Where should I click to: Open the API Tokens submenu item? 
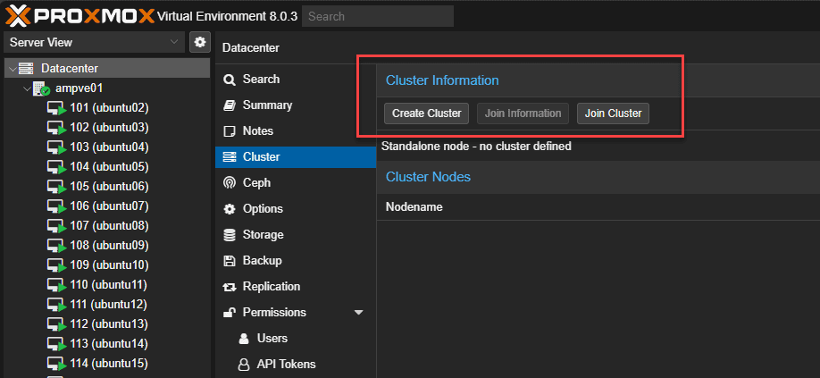(296, 365)
